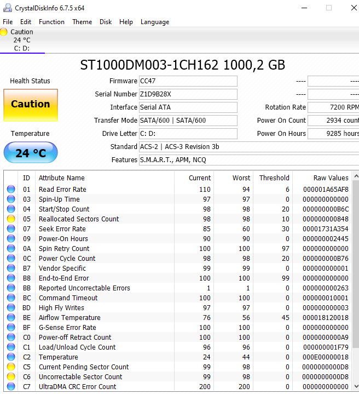Click yellow status icon for Uncorrectable Sector Count
The image size is (359, 394).
click(11, 376)
